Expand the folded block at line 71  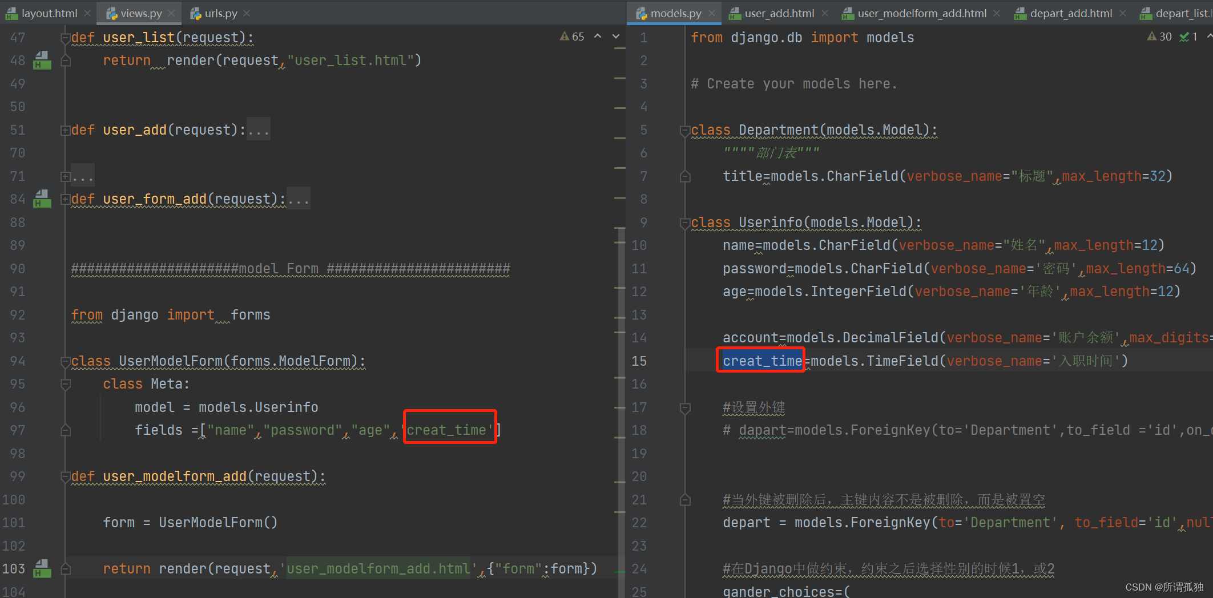(65, 176)
